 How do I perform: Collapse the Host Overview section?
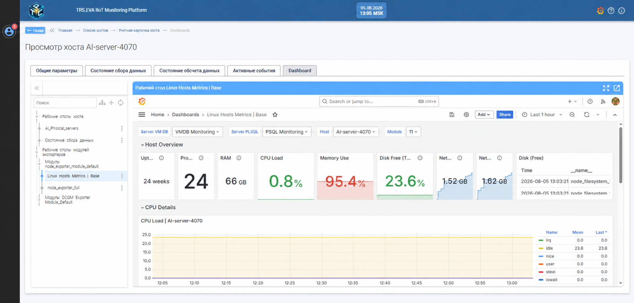pos(162,145)
